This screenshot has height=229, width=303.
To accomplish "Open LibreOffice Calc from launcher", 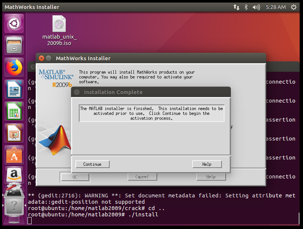I will tap(14, 111).
